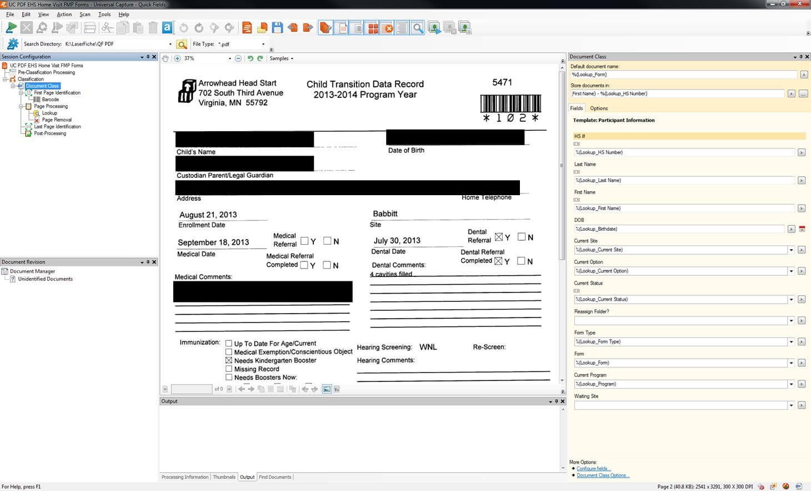The height and width of the screenshot is (491, 811).
Task: Click the orange left-arrow folder toolbar icon
Action: (x=293, y=27)
